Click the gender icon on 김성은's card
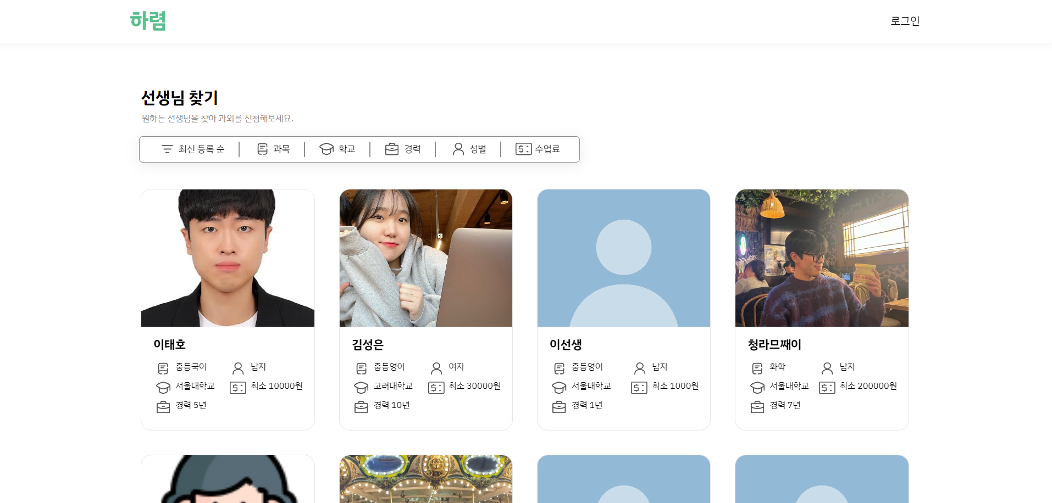The height and width of the screenshot is (503, 1052). pyautogui.click(x=436, y=368)
